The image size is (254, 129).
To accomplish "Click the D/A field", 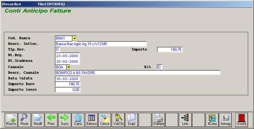I will (160, 67).
